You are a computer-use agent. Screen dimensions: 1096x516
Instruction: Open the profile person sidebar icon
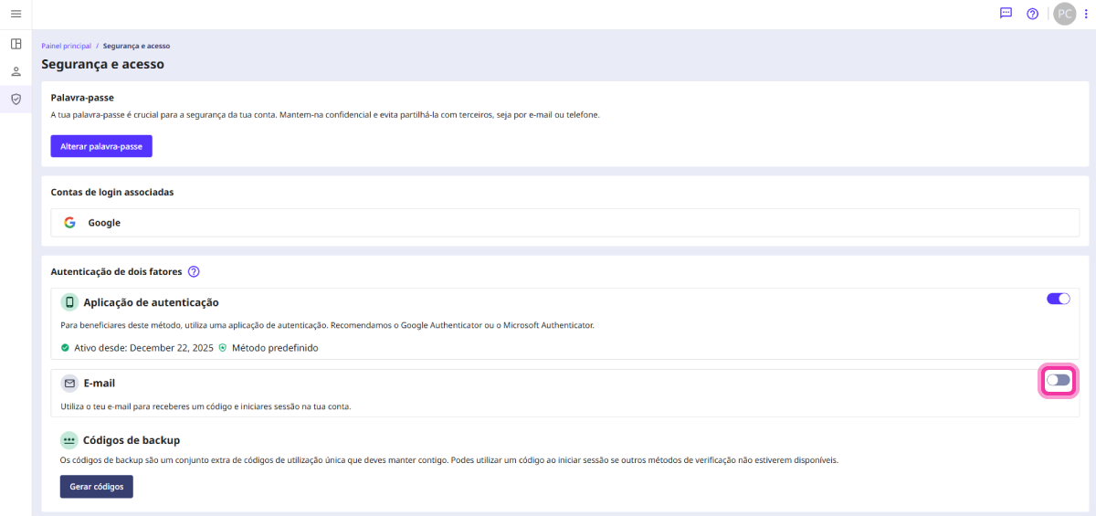pos(16,71)
